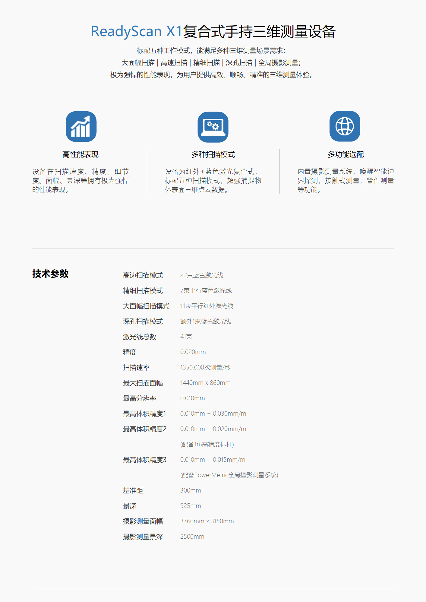This screenshot has height=602, width=426.
Task: Click the ReadyScan X1 page title
Action: (x=213, y=31)
